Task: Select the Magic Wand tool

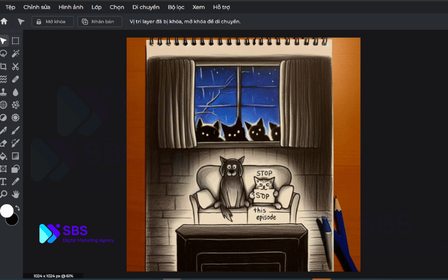Action: (15, 54)
